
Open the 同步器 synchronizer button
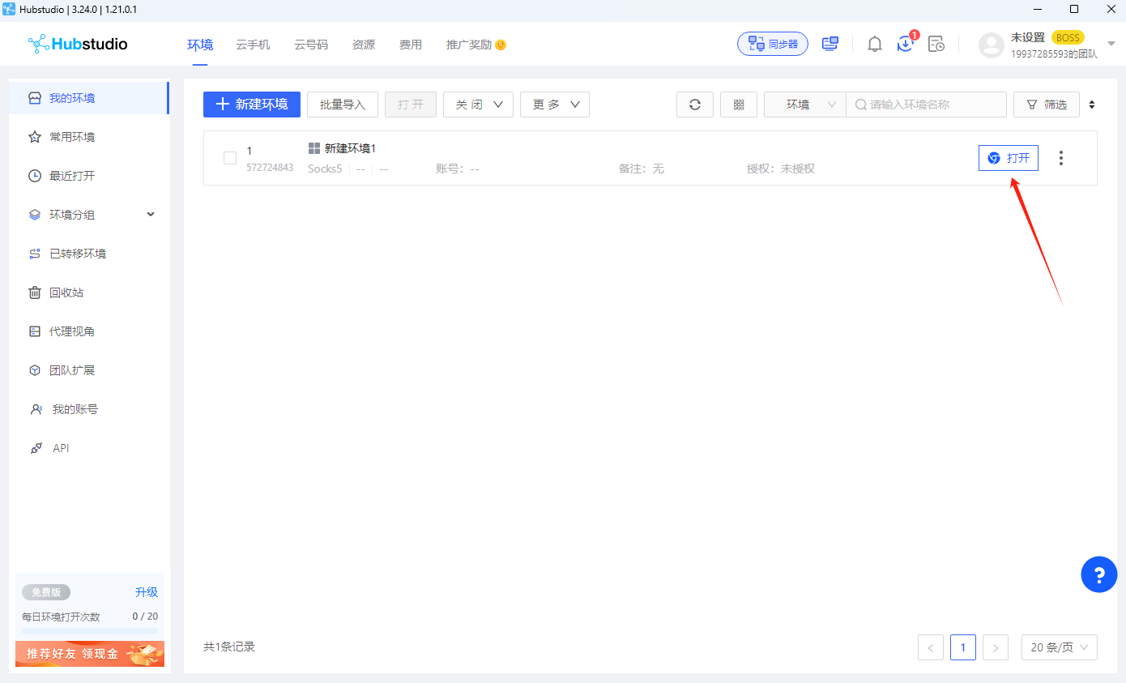click(773, 44)
